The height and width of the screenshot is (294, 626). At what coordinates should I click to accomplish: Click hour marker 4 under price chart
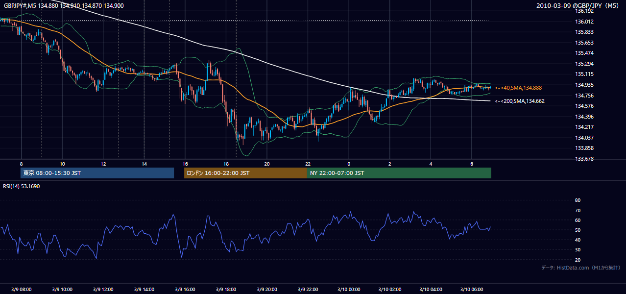click(431, 164)
